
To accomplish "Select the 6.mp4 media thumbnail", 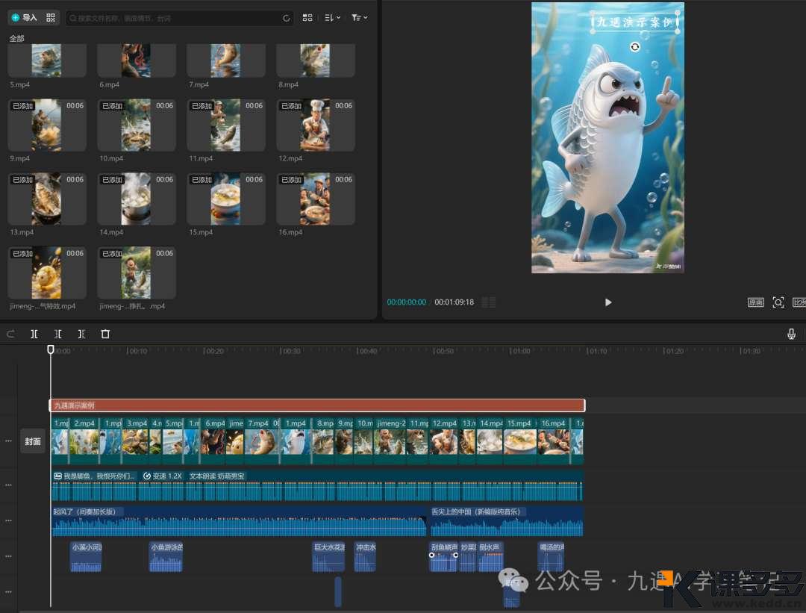I will [x=137, y=60].
